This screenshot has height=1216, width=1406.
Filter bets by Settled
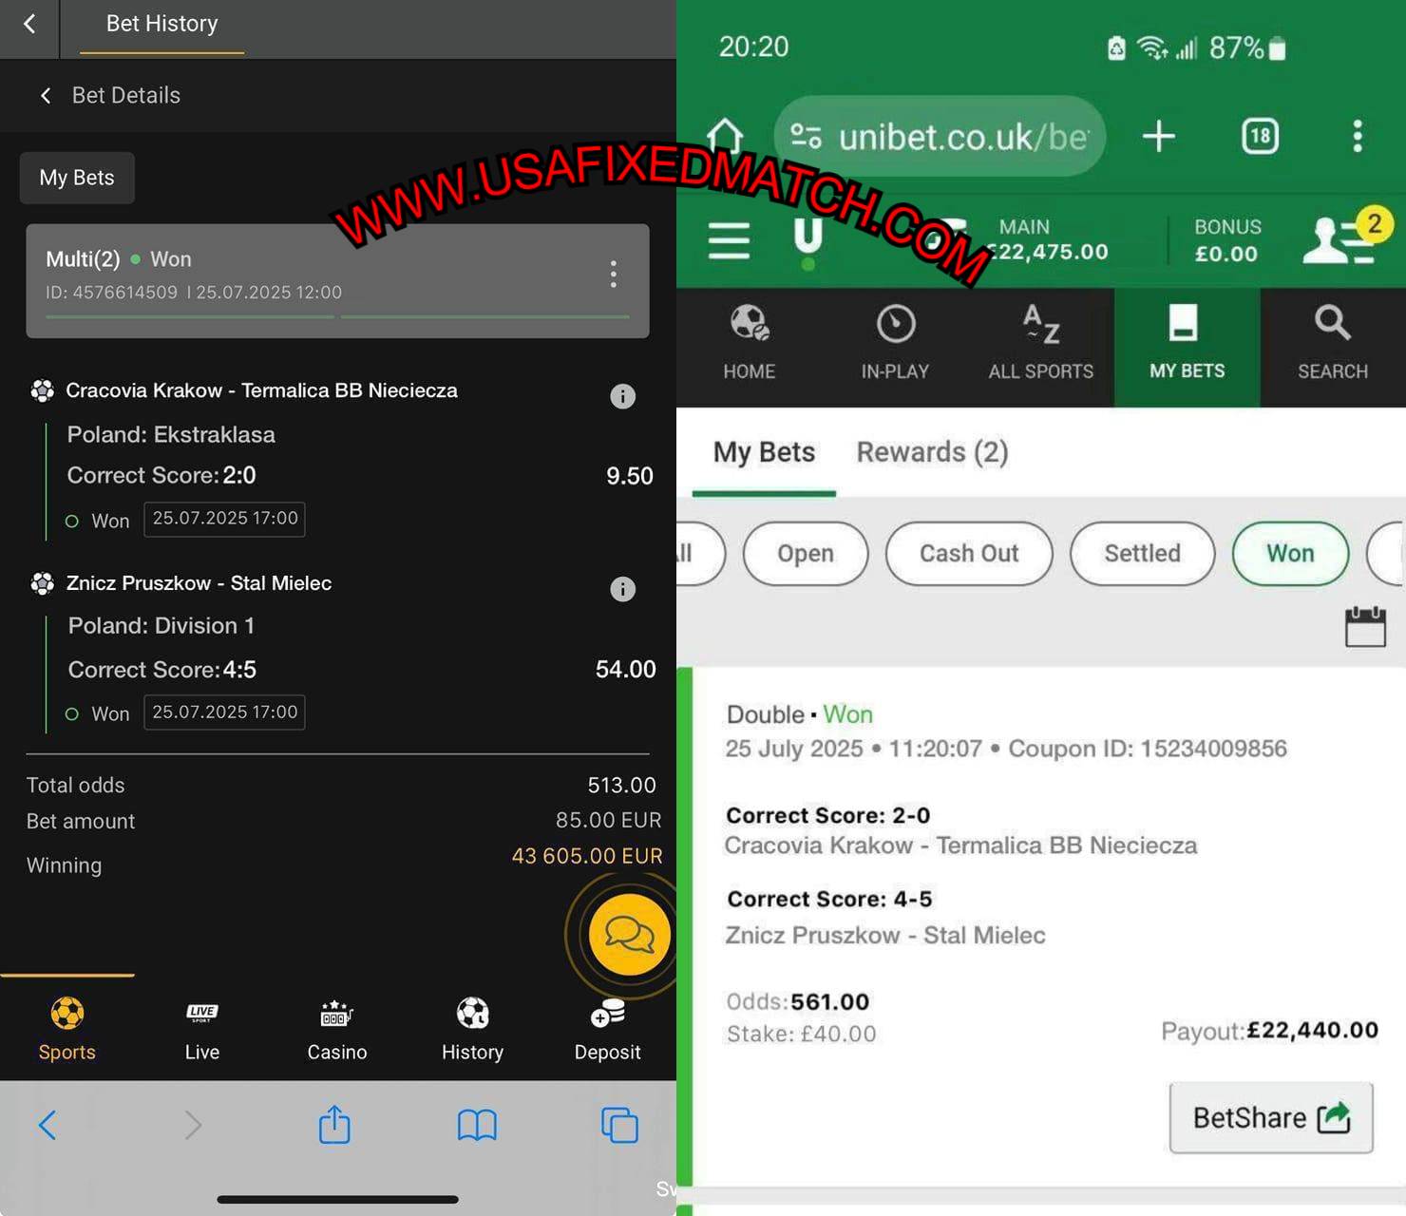(x=1142, y=554)
